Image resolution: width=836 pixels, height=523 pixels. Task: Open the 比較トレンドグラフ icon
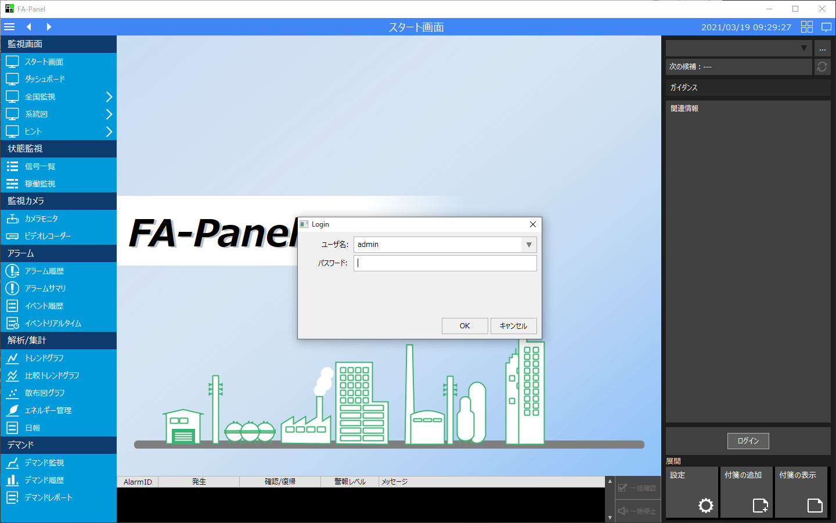point(12,375)
